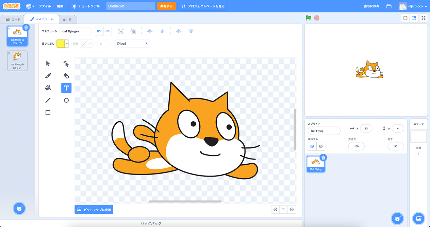Expand the バックパック panel

click(x=151, y=223)
